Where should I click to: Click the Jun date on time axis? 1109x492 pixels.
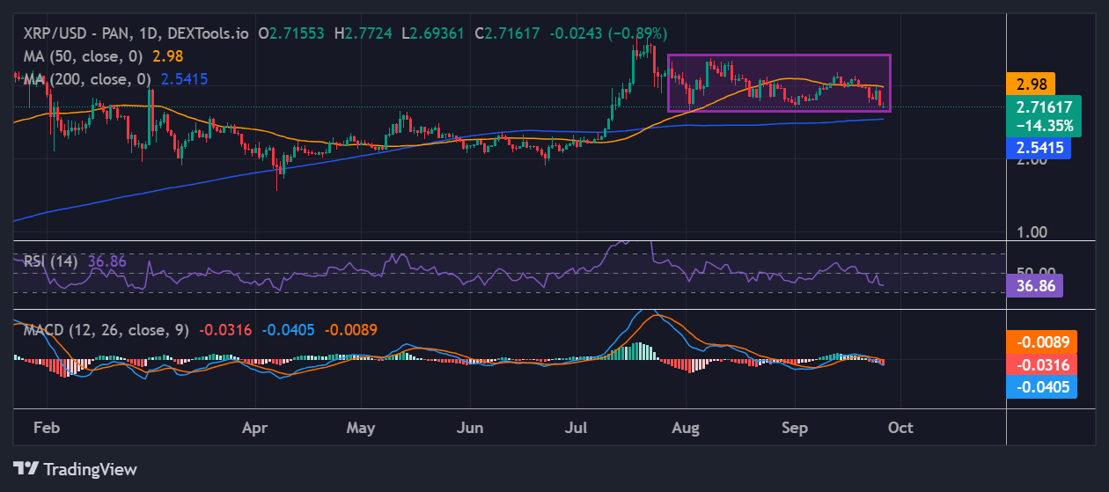pyautogui.click(x=471, y=428)
